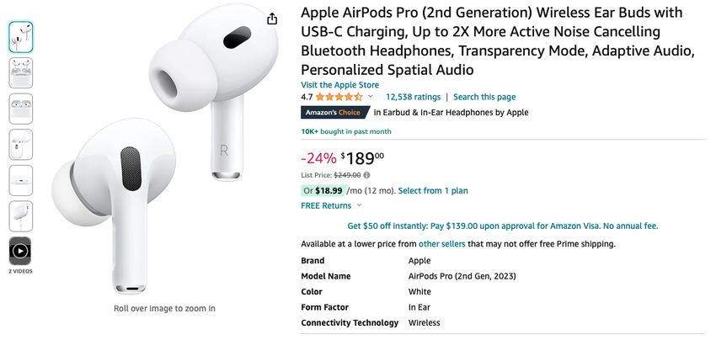Select the fifth thumbnail of the case
The image size is (716, 340).
pos(20,180)
